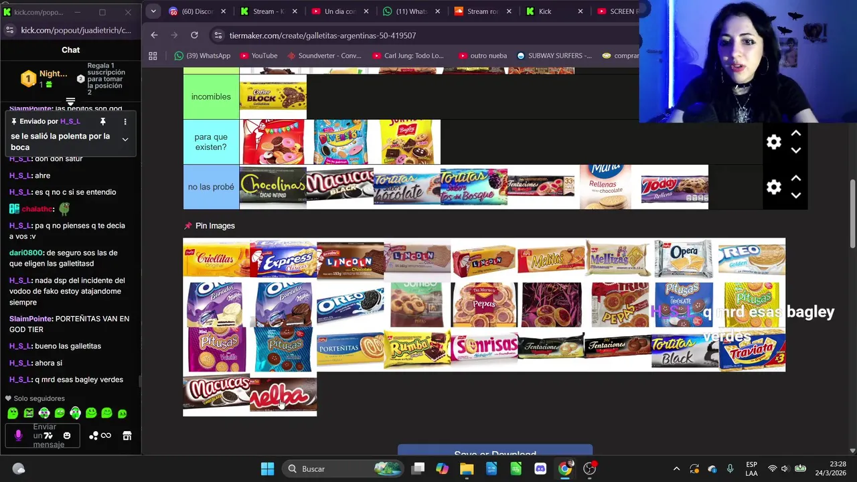
Task: Open the 'Carl Jung: Todo Lo...' bookmark
Action: (408, 56)
